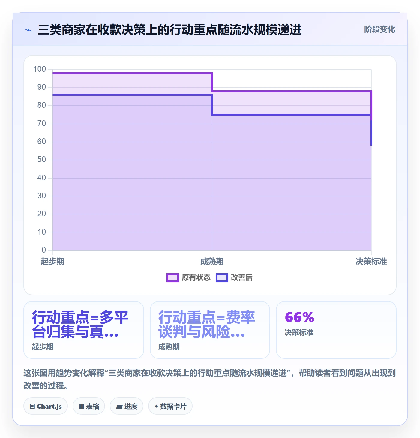Screen dimensions: 420x438
Task: Click the 66% figure in the stat card
Action: pos(299,317)
